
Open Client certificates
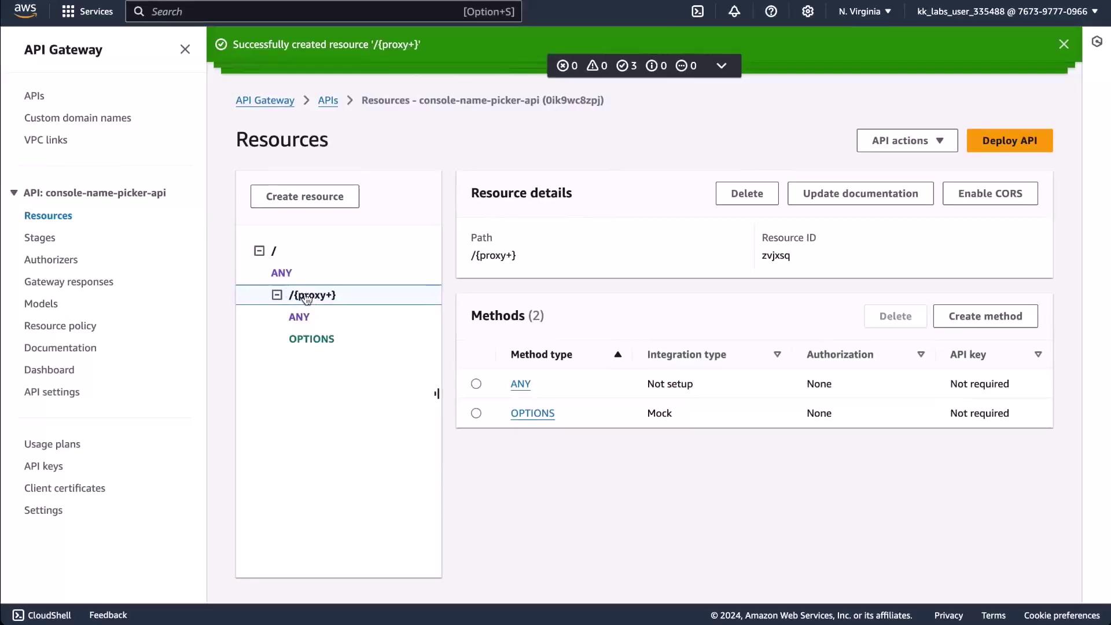point(65,488)
